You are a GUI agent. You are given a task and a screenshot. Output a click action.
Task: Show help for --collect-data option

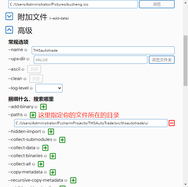click(x=38, y=148)
